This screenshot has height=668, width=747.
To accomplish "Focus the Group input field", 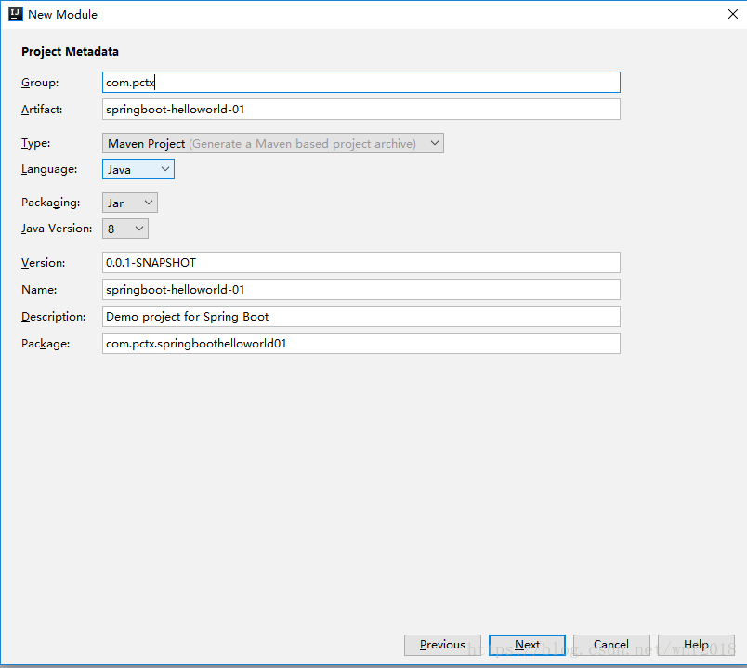I will [361, 83].
